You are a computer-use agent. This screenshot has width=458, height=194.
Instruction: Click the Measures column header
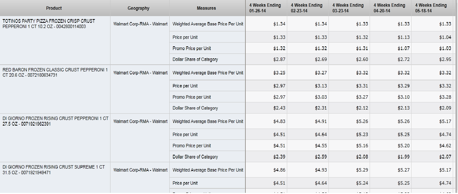(x=206, y=8)
